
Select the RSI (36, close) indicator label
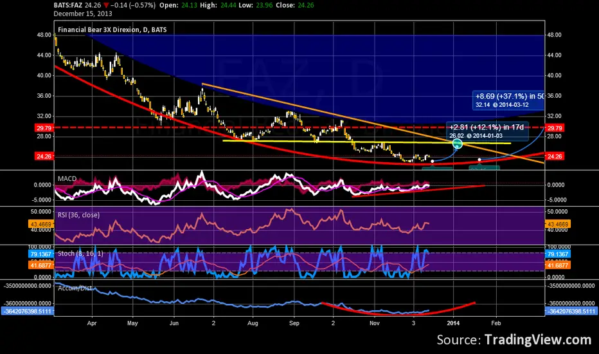[x=78, y=215]
